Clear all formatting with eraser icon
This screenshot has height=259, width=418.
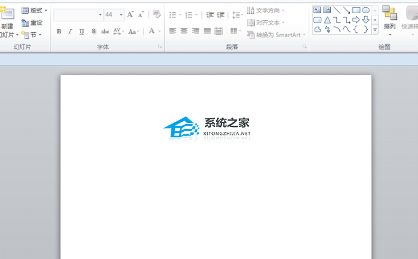[156, 14]
